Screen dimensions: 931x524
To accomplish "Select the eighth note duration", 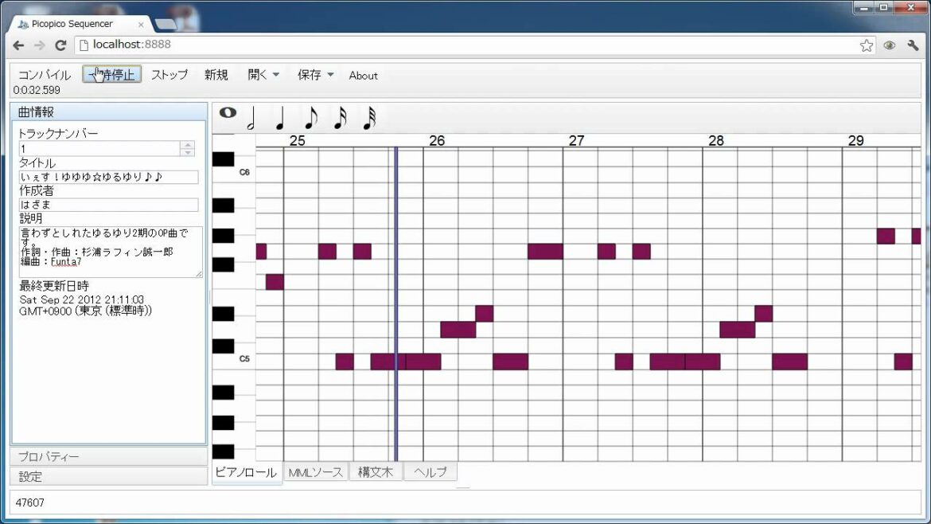I will click(310, 119).
